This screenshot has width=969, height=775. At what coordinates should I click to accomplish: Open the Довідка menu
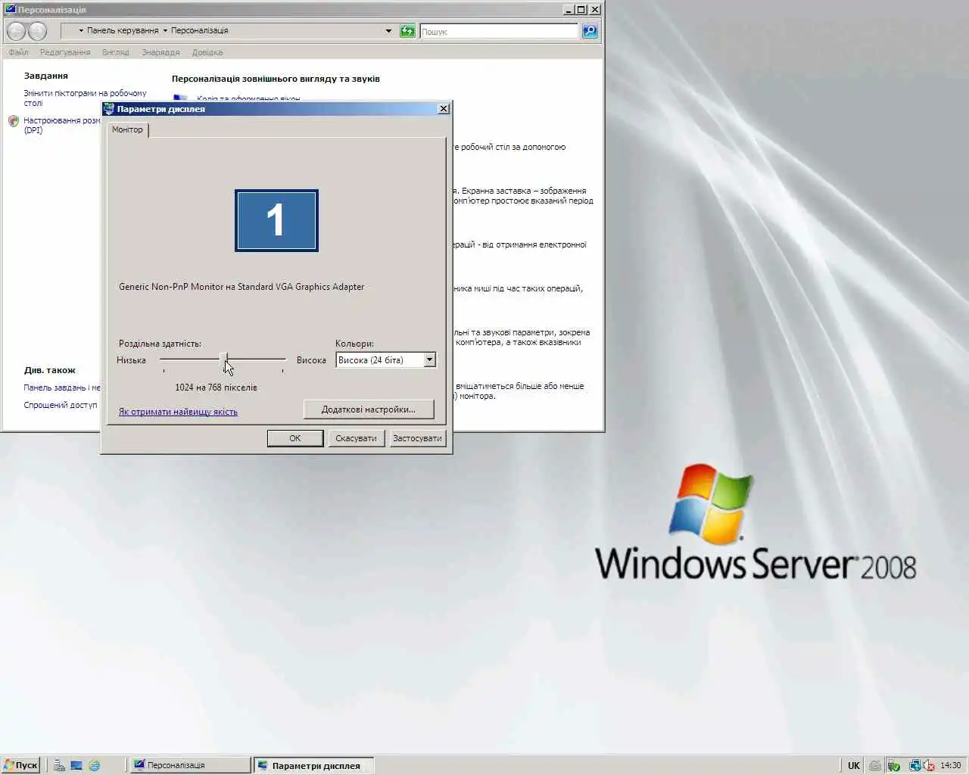(207, 52)
